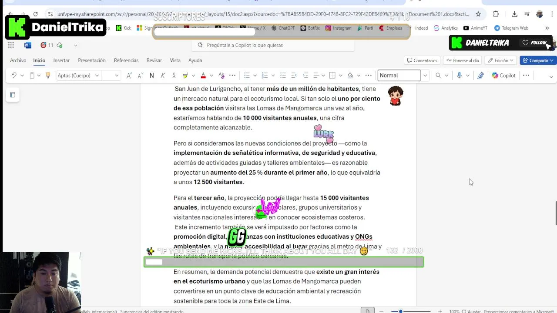Open the browser downloads icon

pyautogui.click(x=514, y=14)
